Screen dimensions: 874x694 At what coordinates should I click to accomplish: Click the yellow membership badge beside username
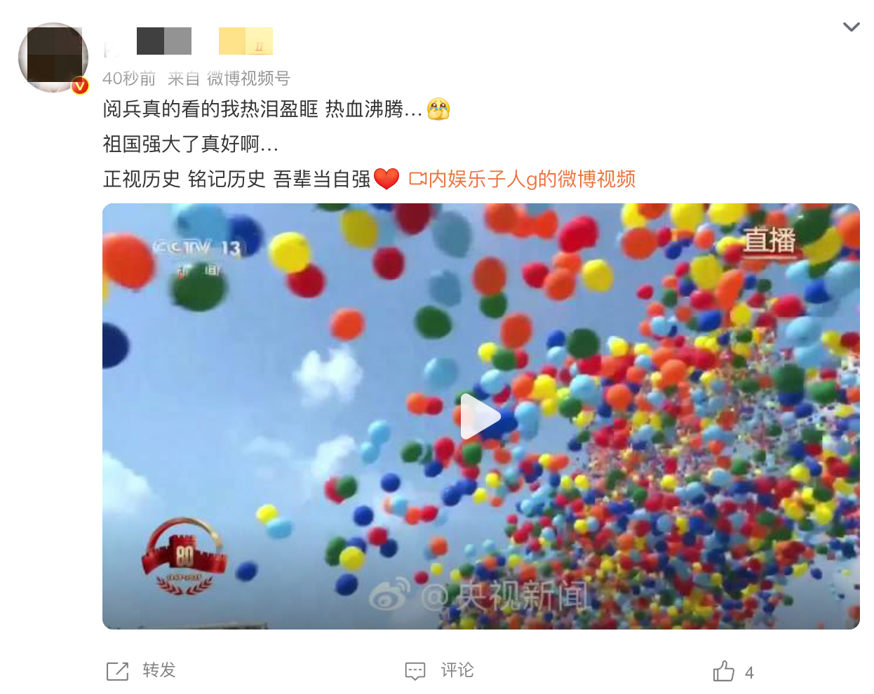click(x=246, y=41)
